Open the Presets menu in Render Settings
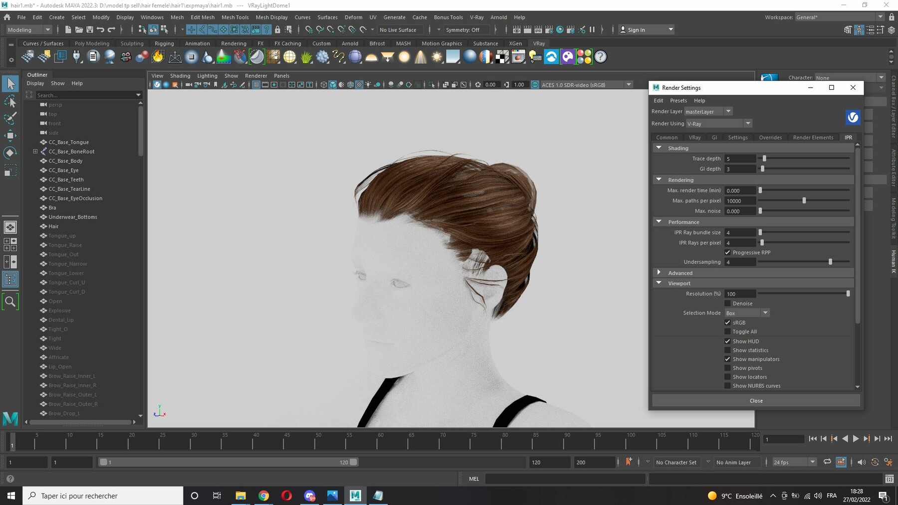This screenshot has height=505, width=898. [678, 101]
